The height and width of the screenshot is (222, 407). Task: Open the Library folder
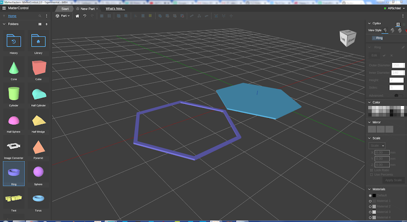click(x=38, y=43)
